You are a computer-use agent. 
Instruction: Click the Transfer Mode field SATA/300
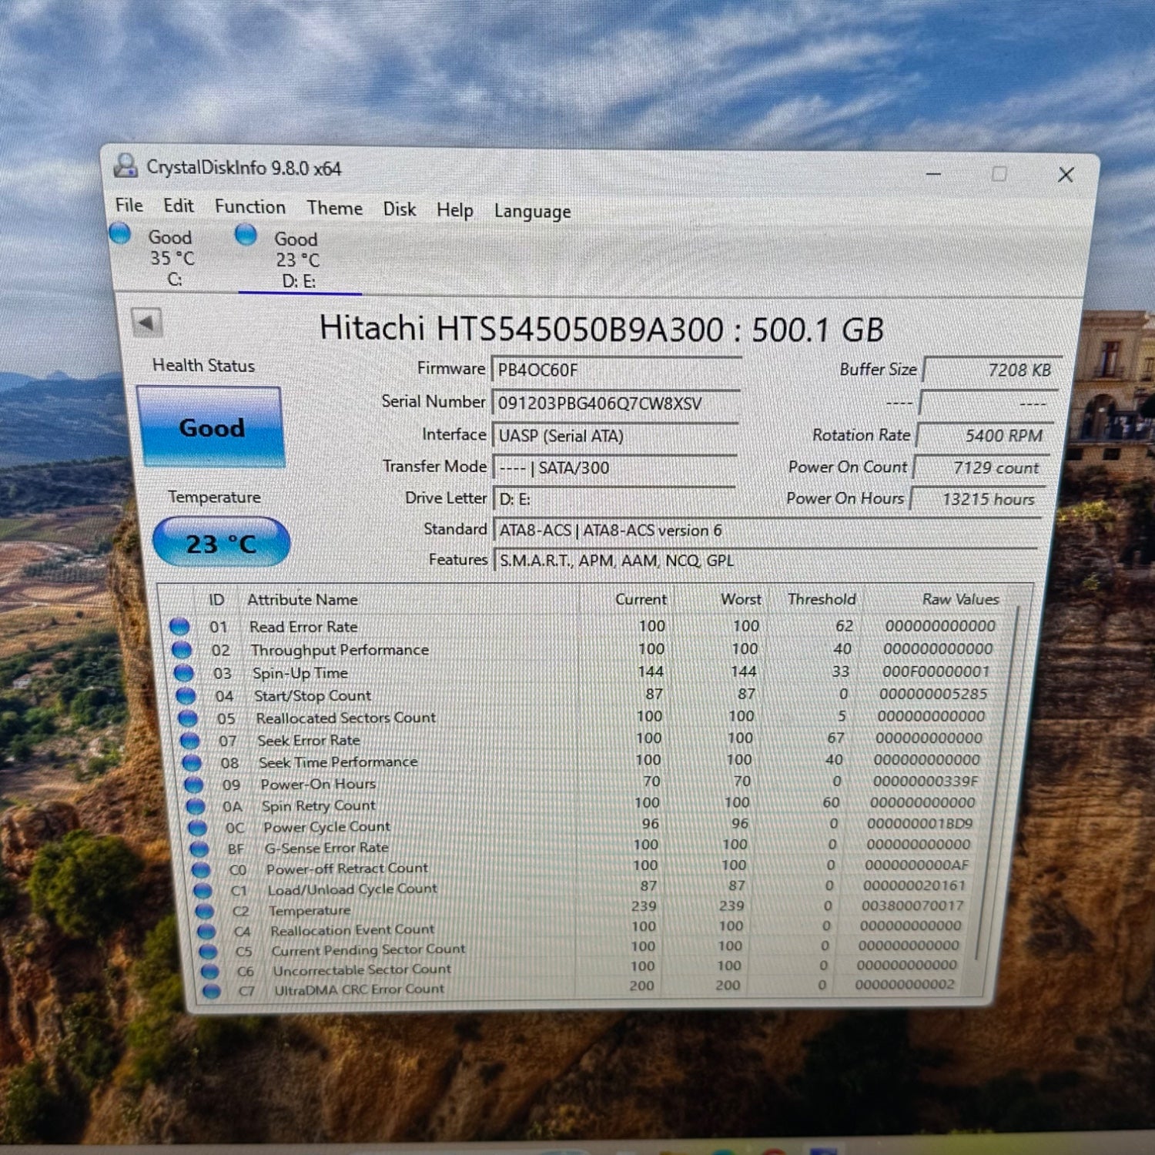[x=614, y=467]
